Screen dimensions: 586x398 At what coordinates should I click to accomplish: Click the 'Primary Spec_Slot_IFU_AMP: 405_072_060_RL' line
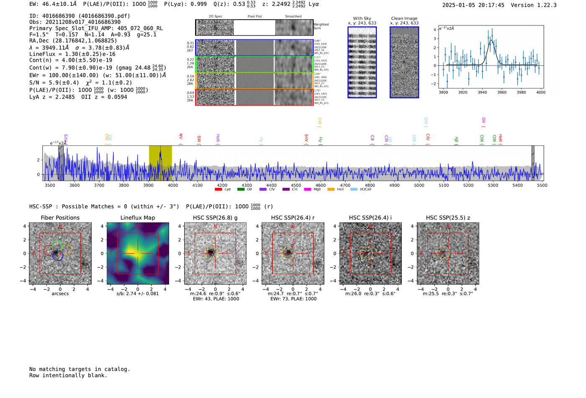click(x=96, y=28)
